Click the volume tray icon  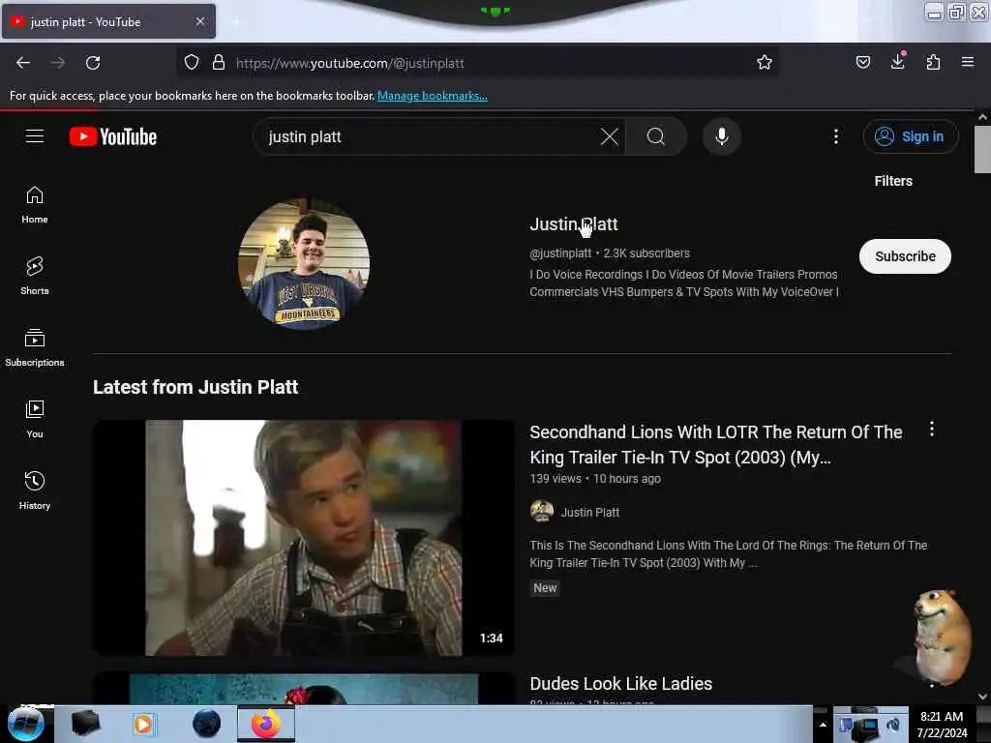pos(893,725)
